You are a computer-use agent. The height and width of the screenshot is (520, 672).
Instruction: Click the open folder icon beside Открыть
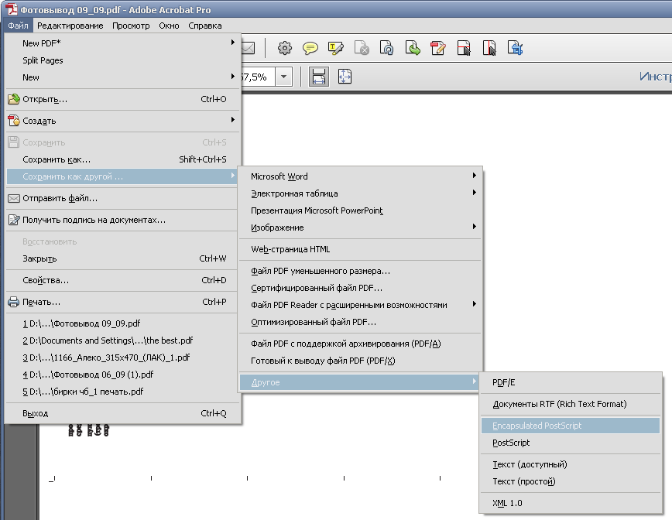pos(14,99)
